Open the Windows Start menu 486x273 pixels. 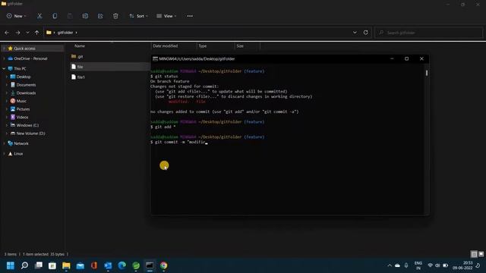coord(11,265)
